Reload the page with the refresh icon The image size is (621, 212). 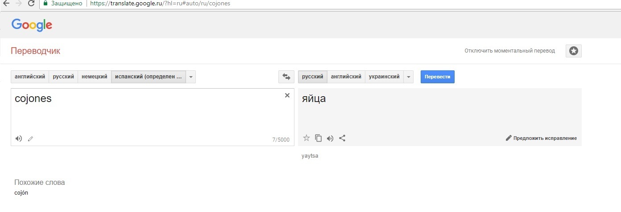(31, 3)
